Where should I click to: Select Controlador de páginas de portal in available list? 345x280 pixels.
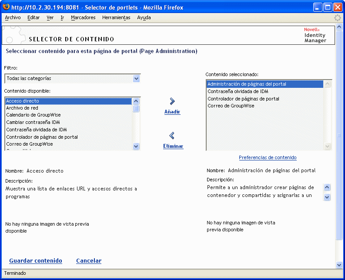pyautogui.click(x=68, y=137)
